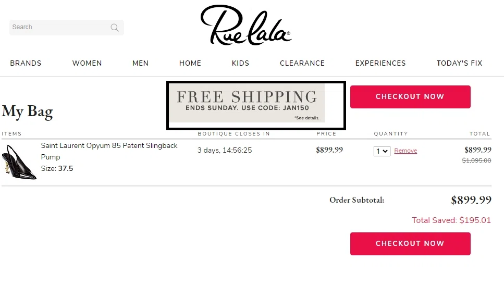Open the Clearance section
Screen dimensions: 504x285
302,63
